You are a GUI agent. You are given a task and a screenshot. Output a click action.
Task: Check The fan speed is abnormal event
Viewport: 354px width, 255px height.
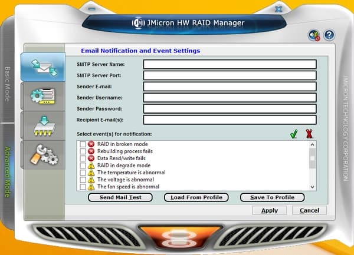(83, 187)
